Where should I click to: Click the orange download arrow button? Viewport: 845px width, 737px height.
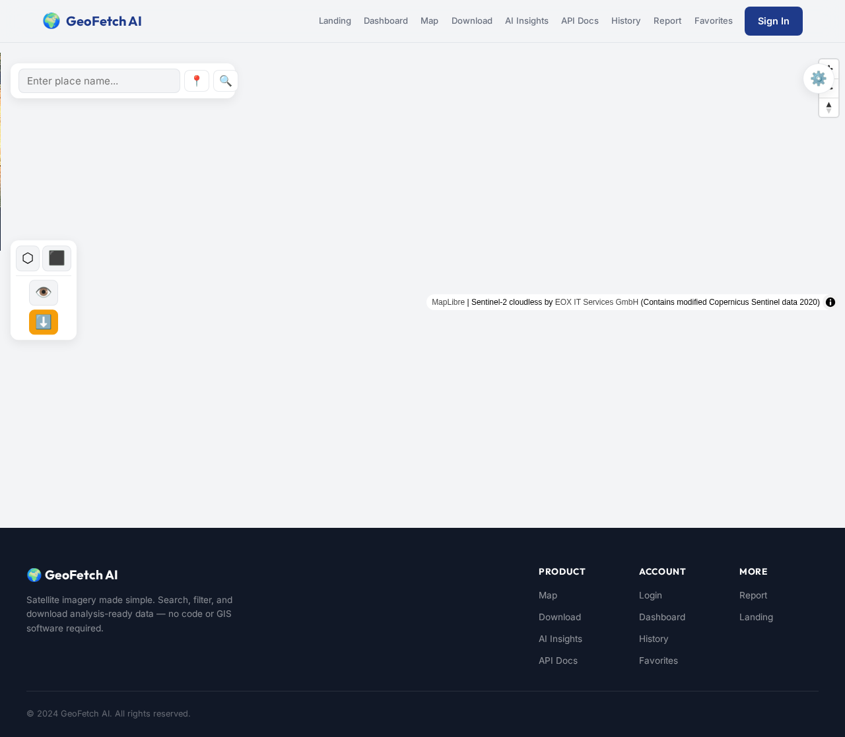click(44, 322)
